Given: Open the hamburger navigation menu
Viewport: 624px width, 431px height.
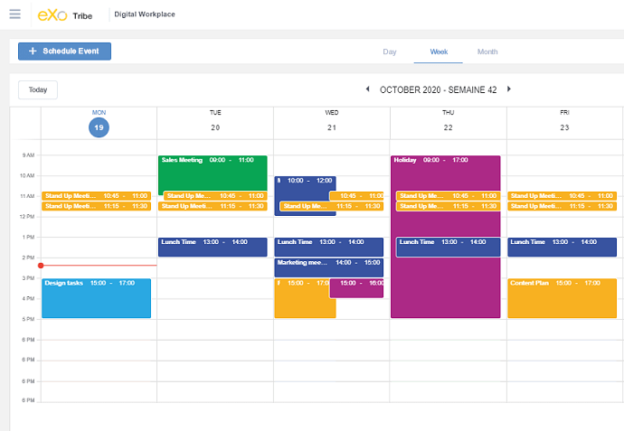Looking at the screenshot, I should [x=14, y=14].
